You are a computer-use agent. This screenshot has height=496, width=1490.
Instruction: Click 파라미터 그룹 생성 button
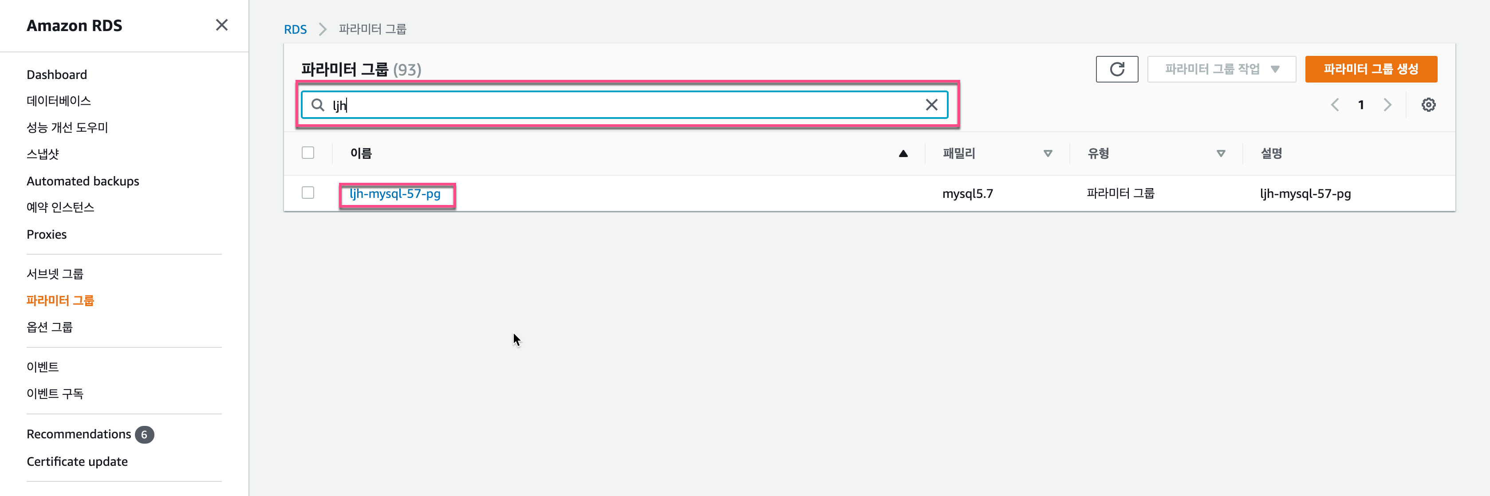pos(1370,69)
